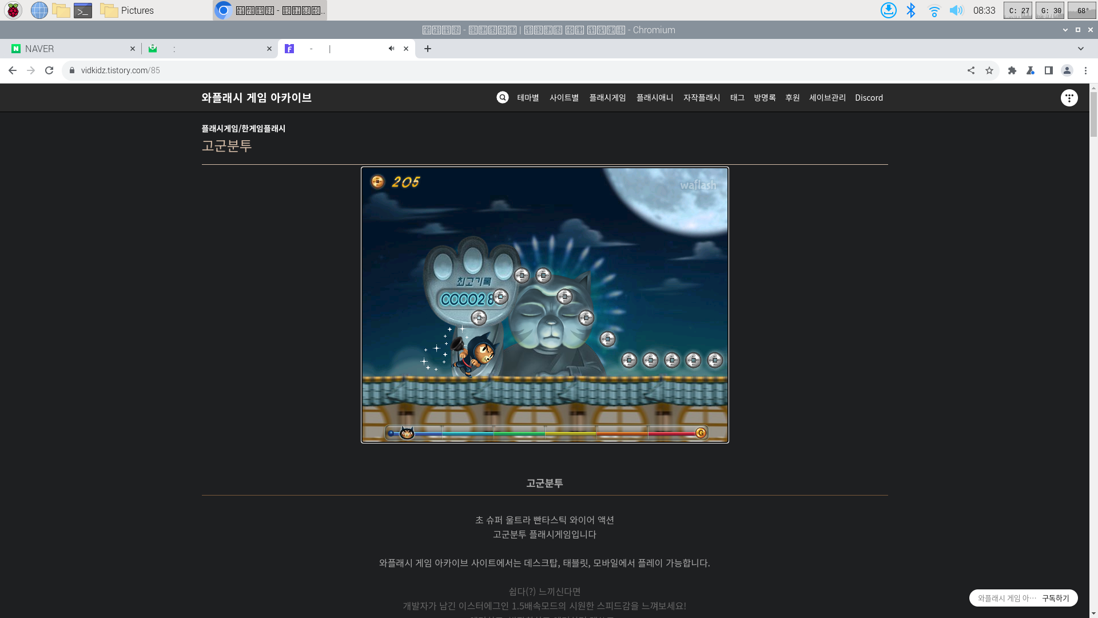
Task: Open the Chrome Labs flask icon
Action: [1031, 70]
